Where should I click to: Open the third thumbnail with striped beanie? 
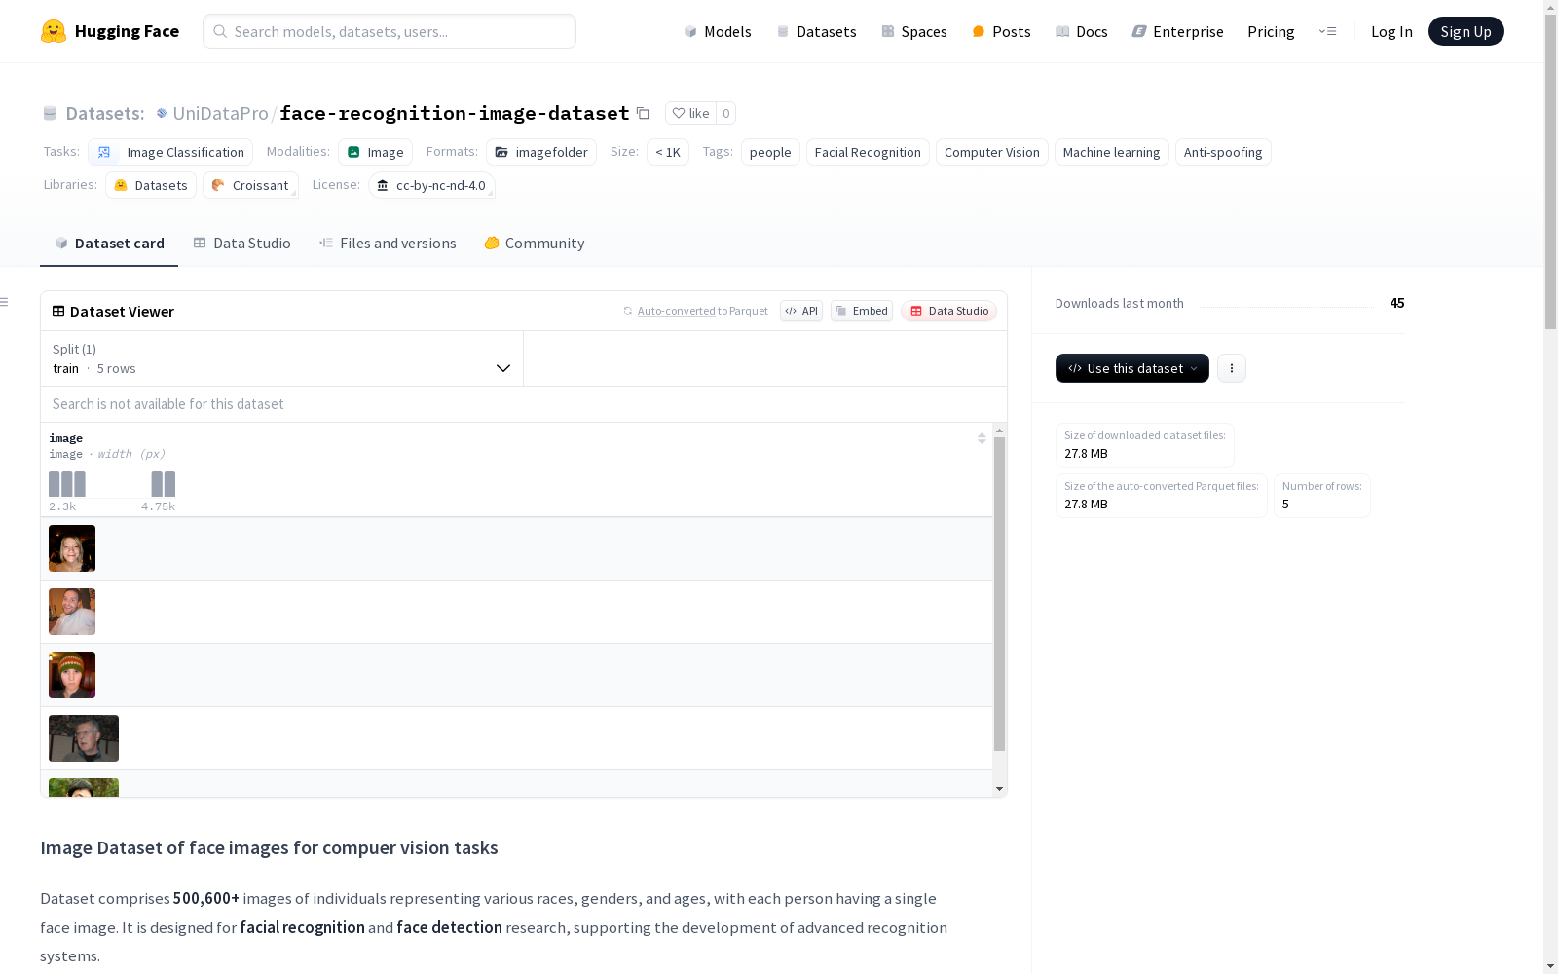click(72, 675)
